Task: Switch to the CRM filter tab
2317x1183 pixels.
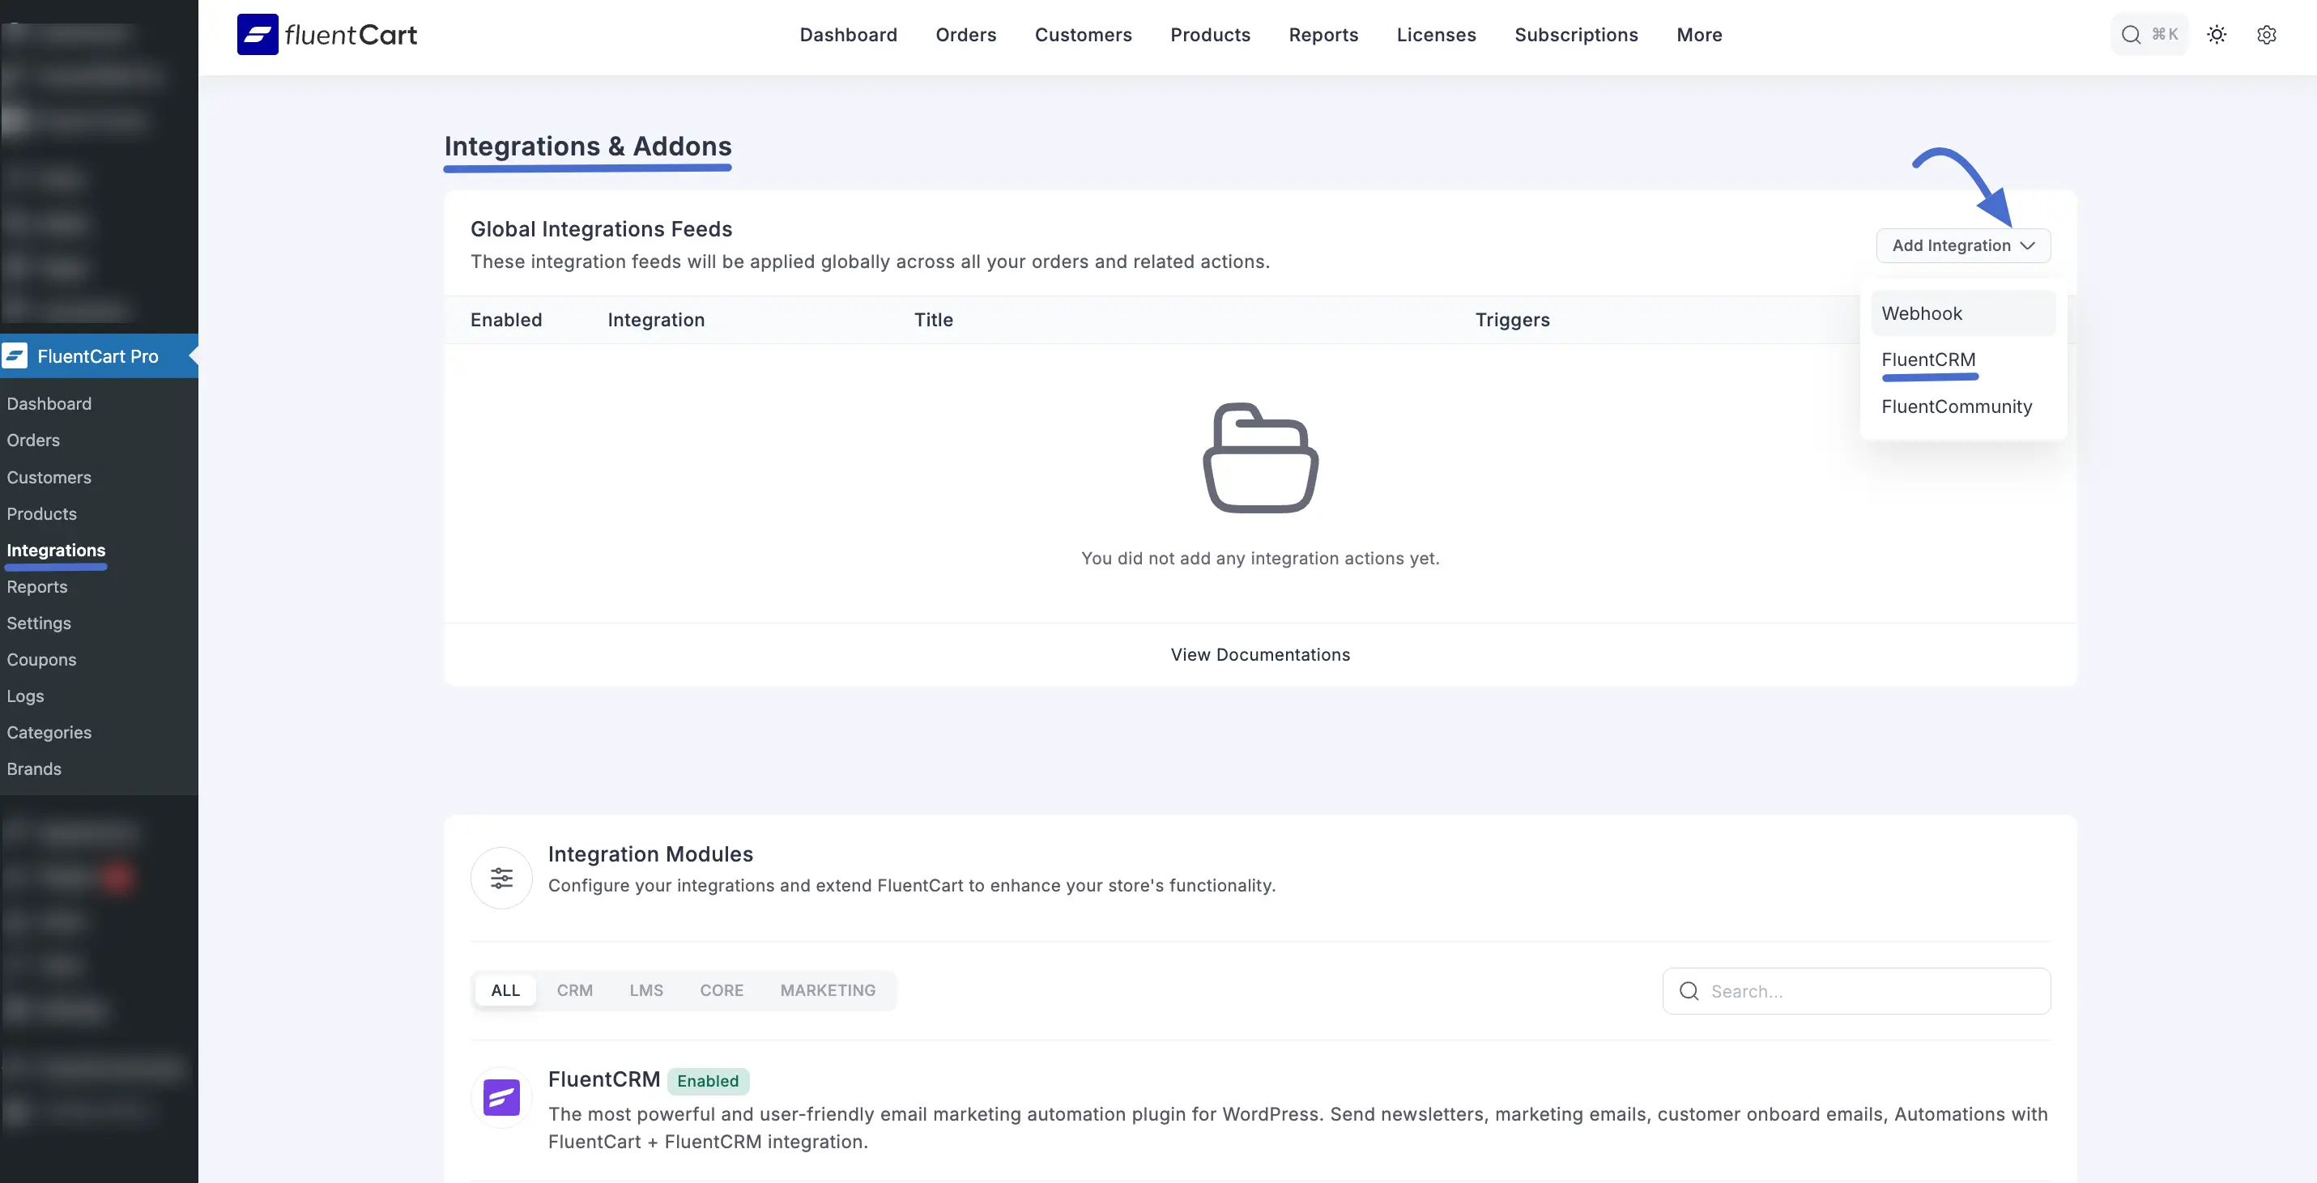Action: coord(574,989)
